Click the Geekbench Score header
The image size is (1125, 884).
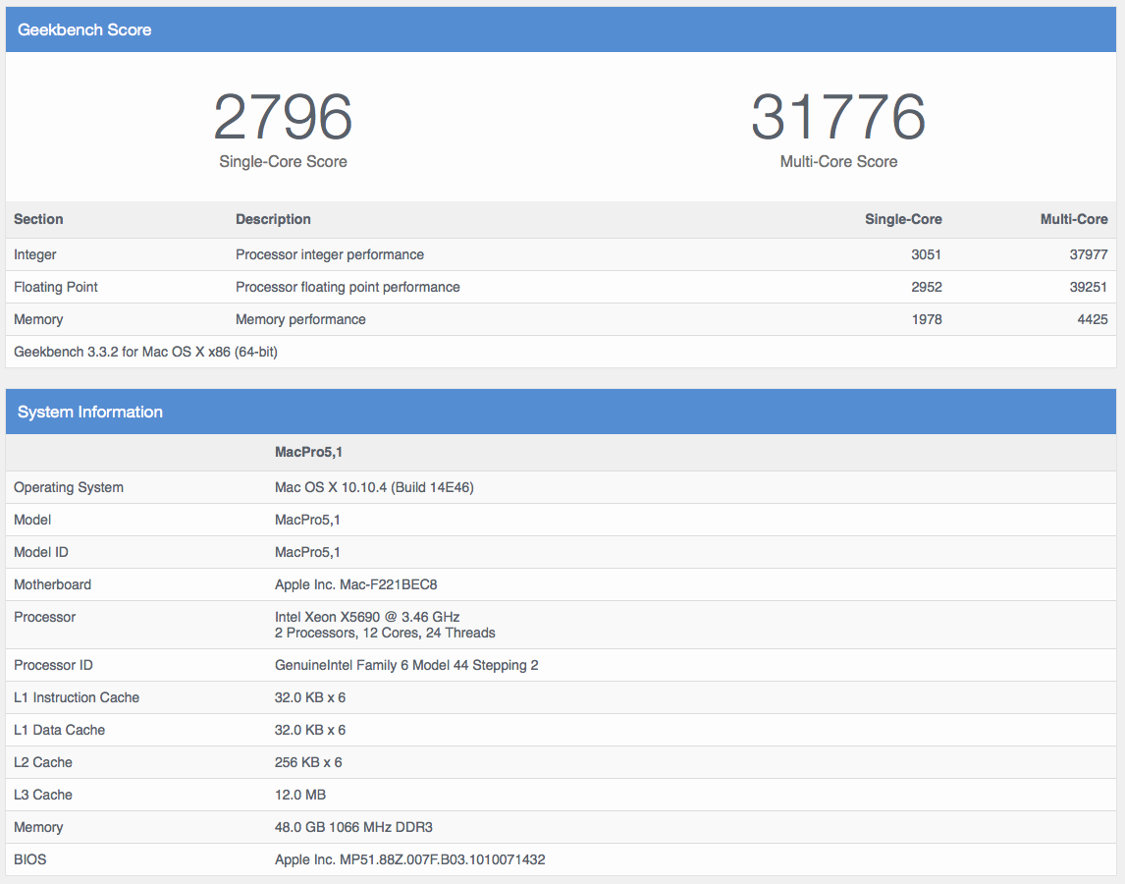562,29
